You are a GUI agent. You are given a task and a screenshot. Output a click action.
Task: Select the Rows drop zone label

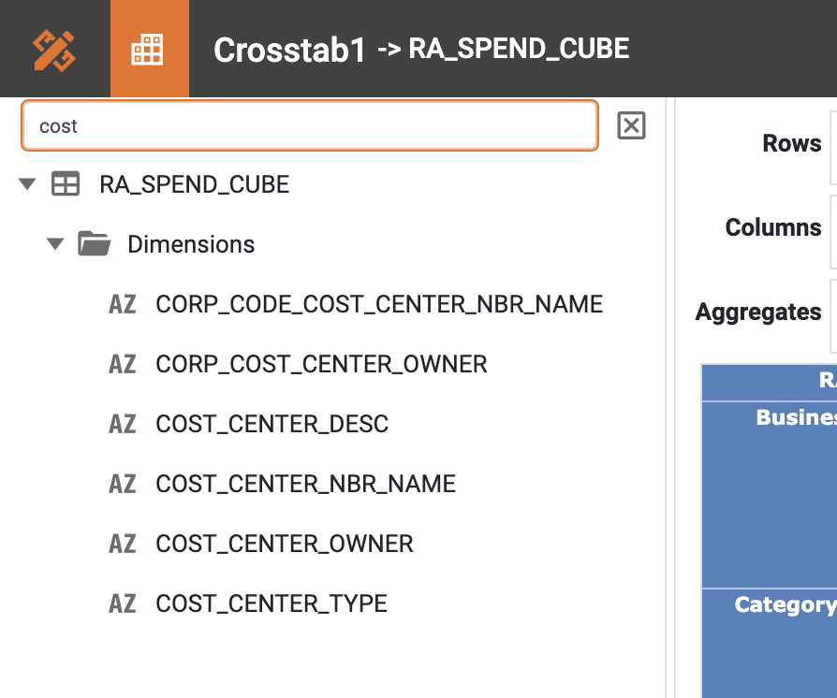pos(791,143)
